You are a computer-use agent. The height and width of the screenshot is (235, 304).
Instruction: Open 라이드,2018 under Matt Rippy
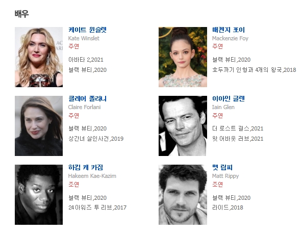[x=227, y=207]
